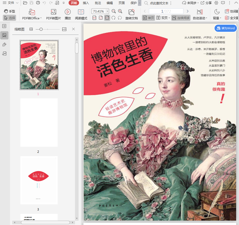The height and width of the screenshot is (225, 239).
Task: Click the PDF转图片 icon
Action: [x=53, y=12]
